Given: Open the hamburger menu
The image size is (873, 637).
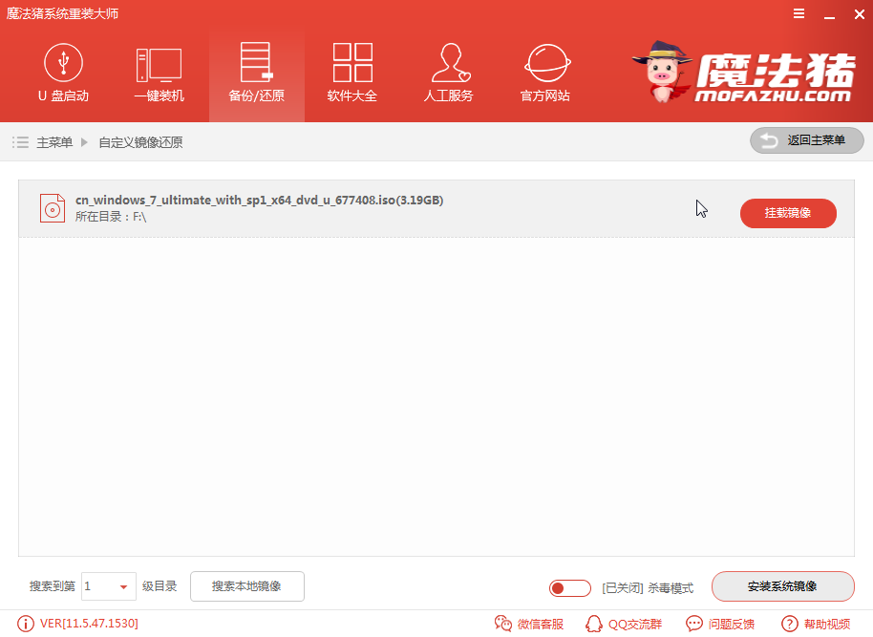Looking at the screenshot, I should [x=800, y=13].
